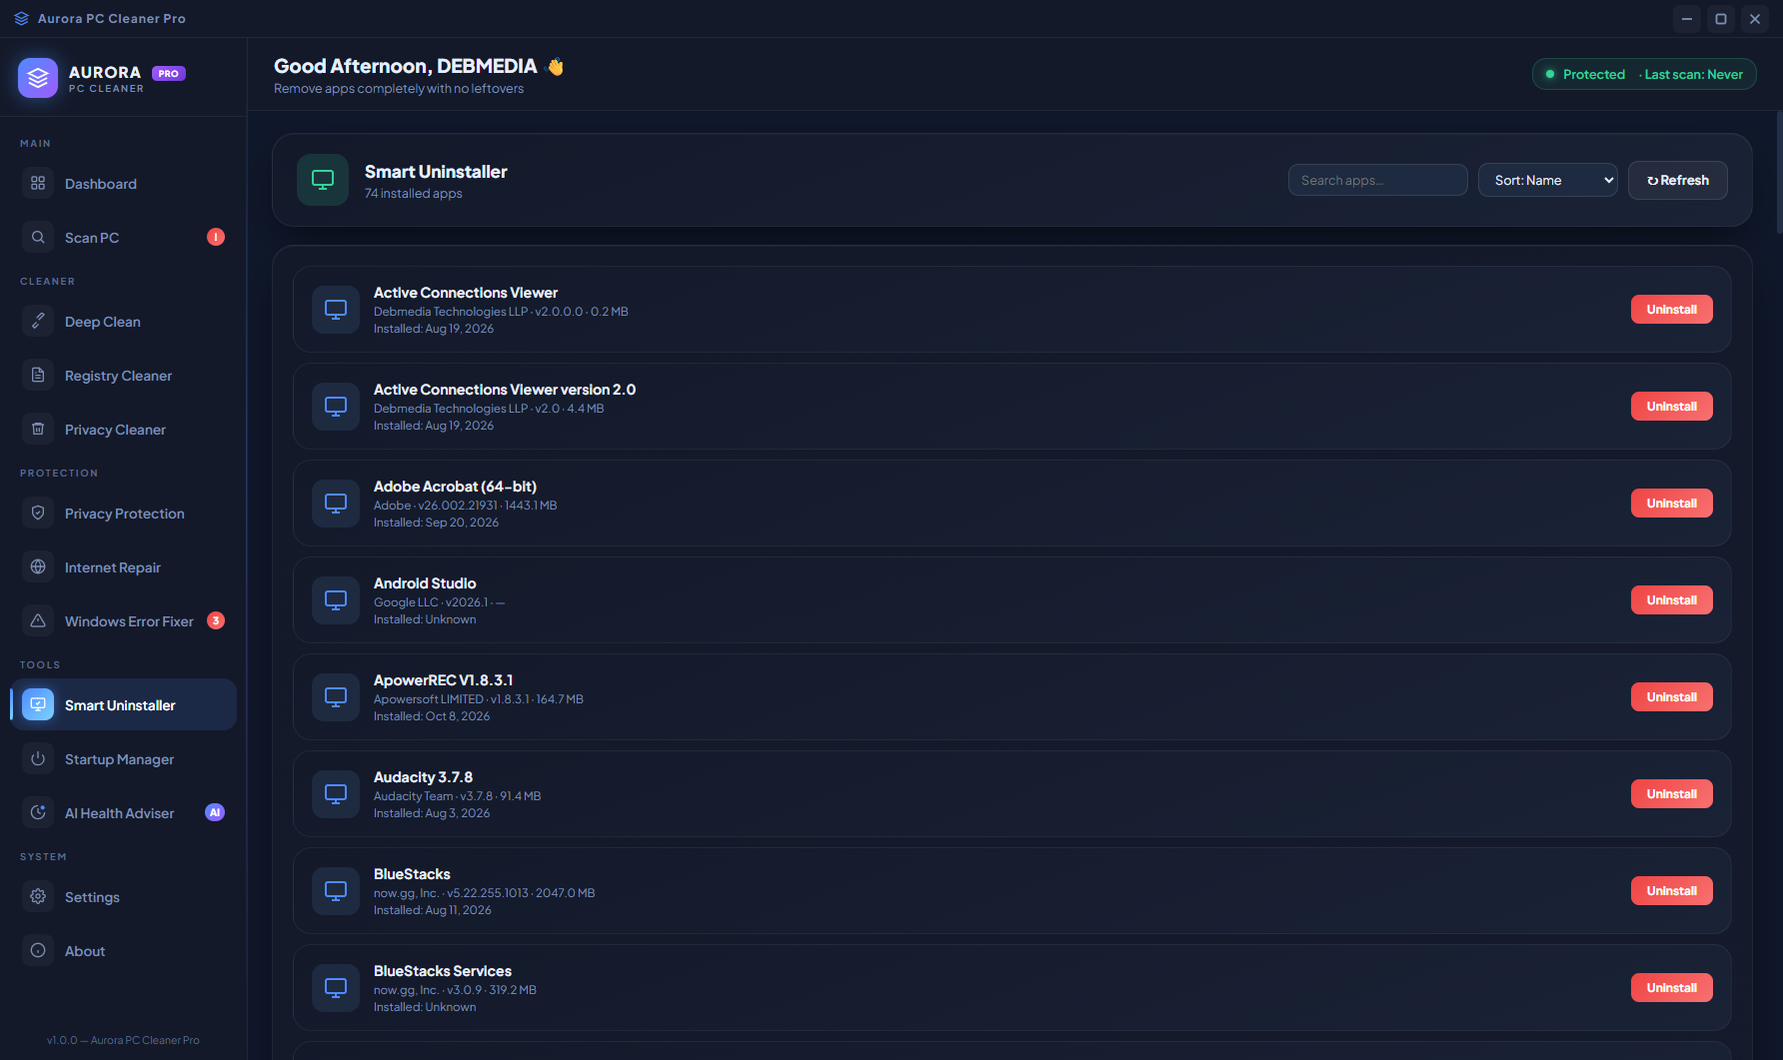
Task: Click the Adobe Acrobat app icon
Action: [336, 504]
